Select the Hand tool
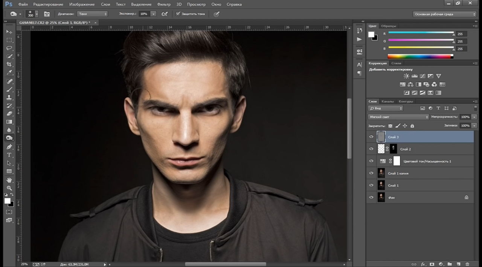Screen dimensions: 482x267 point(9,180)
